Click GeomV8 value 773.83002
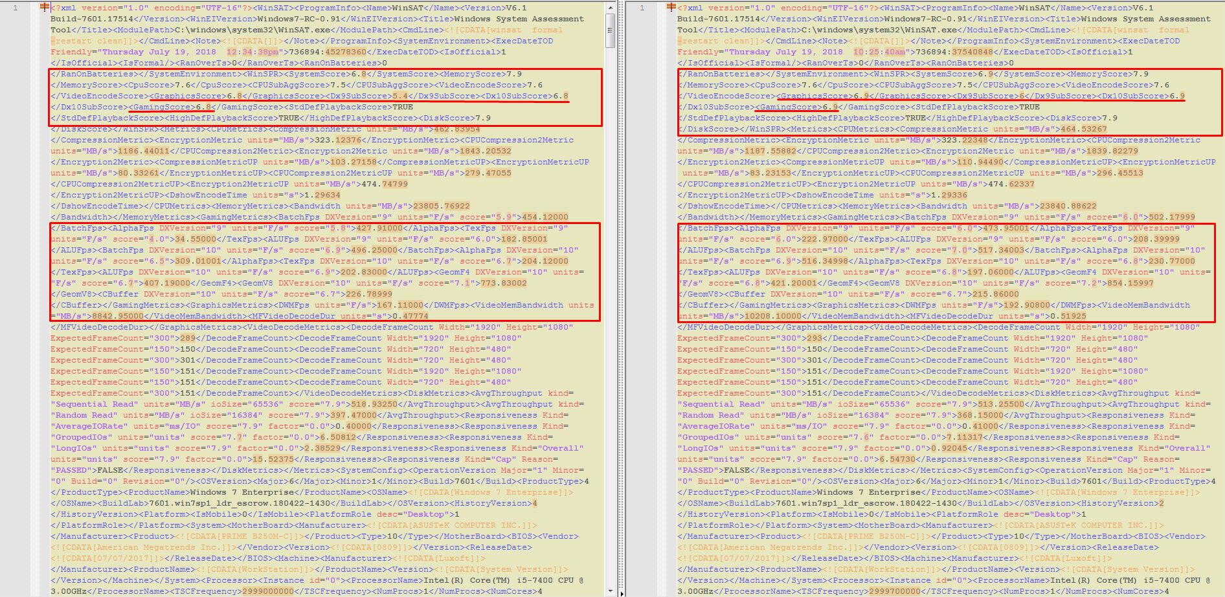The width and height of the screenshot is (1225, 597). (504, 283)
